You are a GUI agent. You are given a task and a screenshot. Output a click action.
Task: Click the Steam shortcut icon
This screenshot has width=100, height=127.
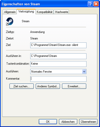point(10,21)
